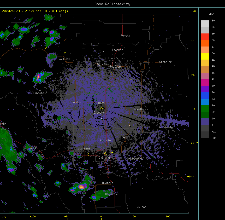
Task: Click the Base_Reflectivity title
Action: tap(113, 4)
